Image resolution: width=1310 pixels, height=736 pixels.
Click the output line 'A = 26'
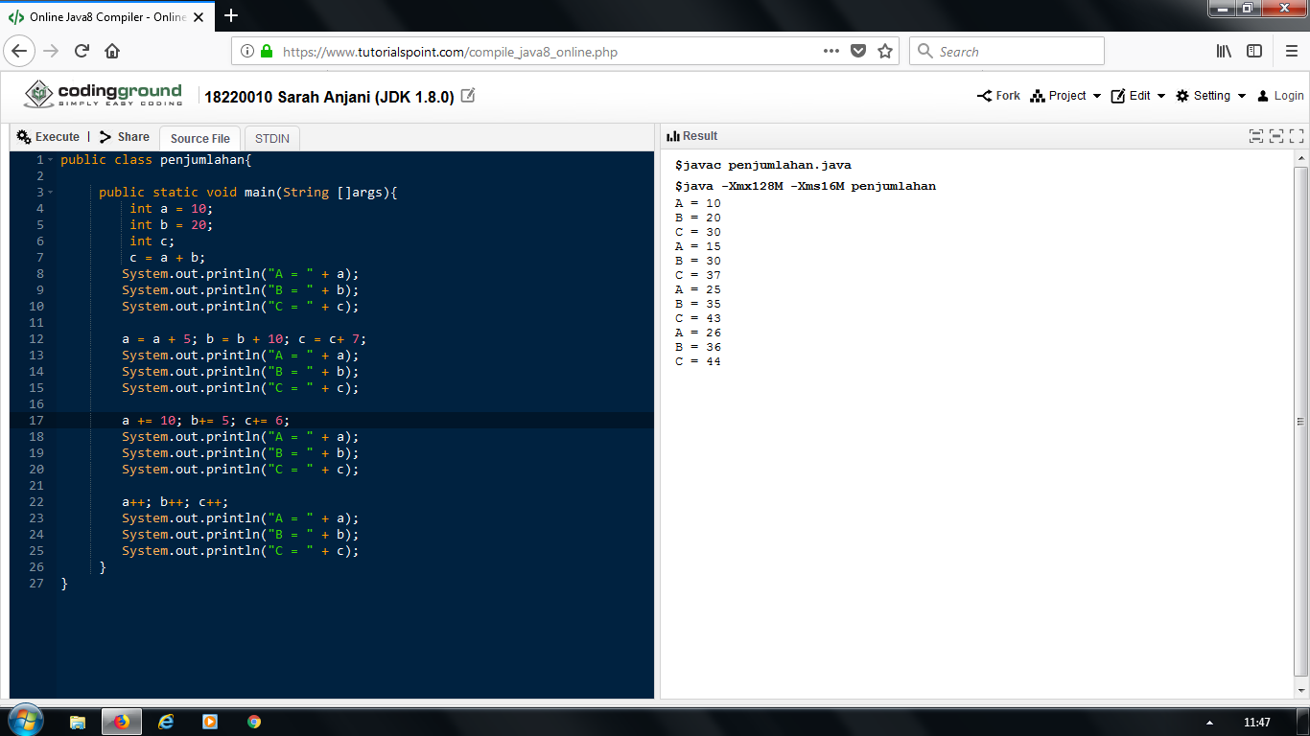click(x=698, y=333)
